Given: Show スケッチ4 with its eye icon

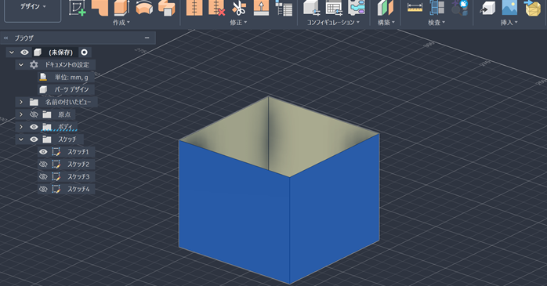Looking at the screenshot, I should tap(43, 189).
